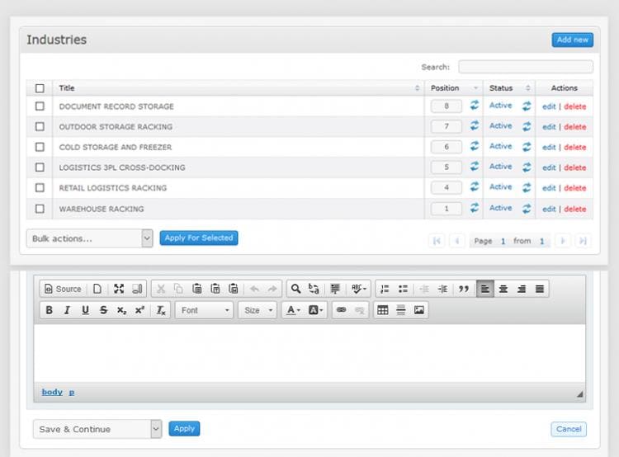This screenshot has width=619, height=457.
Task: Delete the COLD STORAGE AND FREEZER entry
Action: click(x=574, y=147)
